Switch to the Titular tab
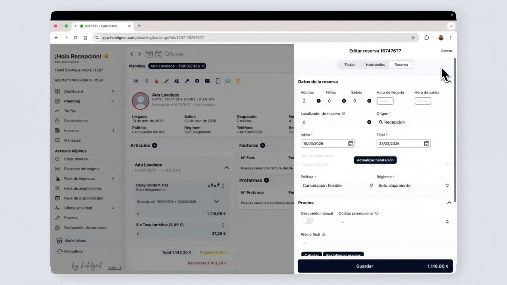 tap(349, 65)
